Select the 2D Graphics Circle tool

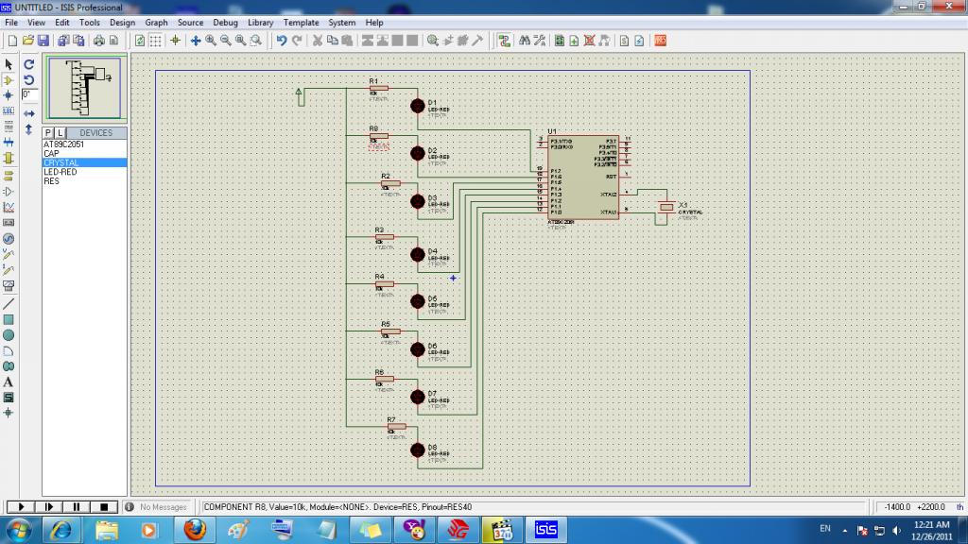click(x=9, y=335)
